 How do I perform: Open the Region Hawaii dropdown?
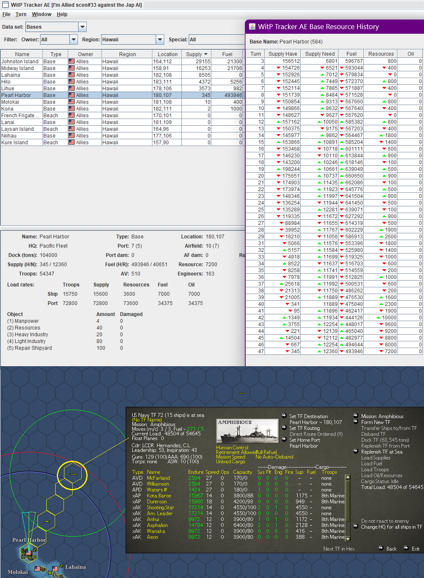(160, 40)
